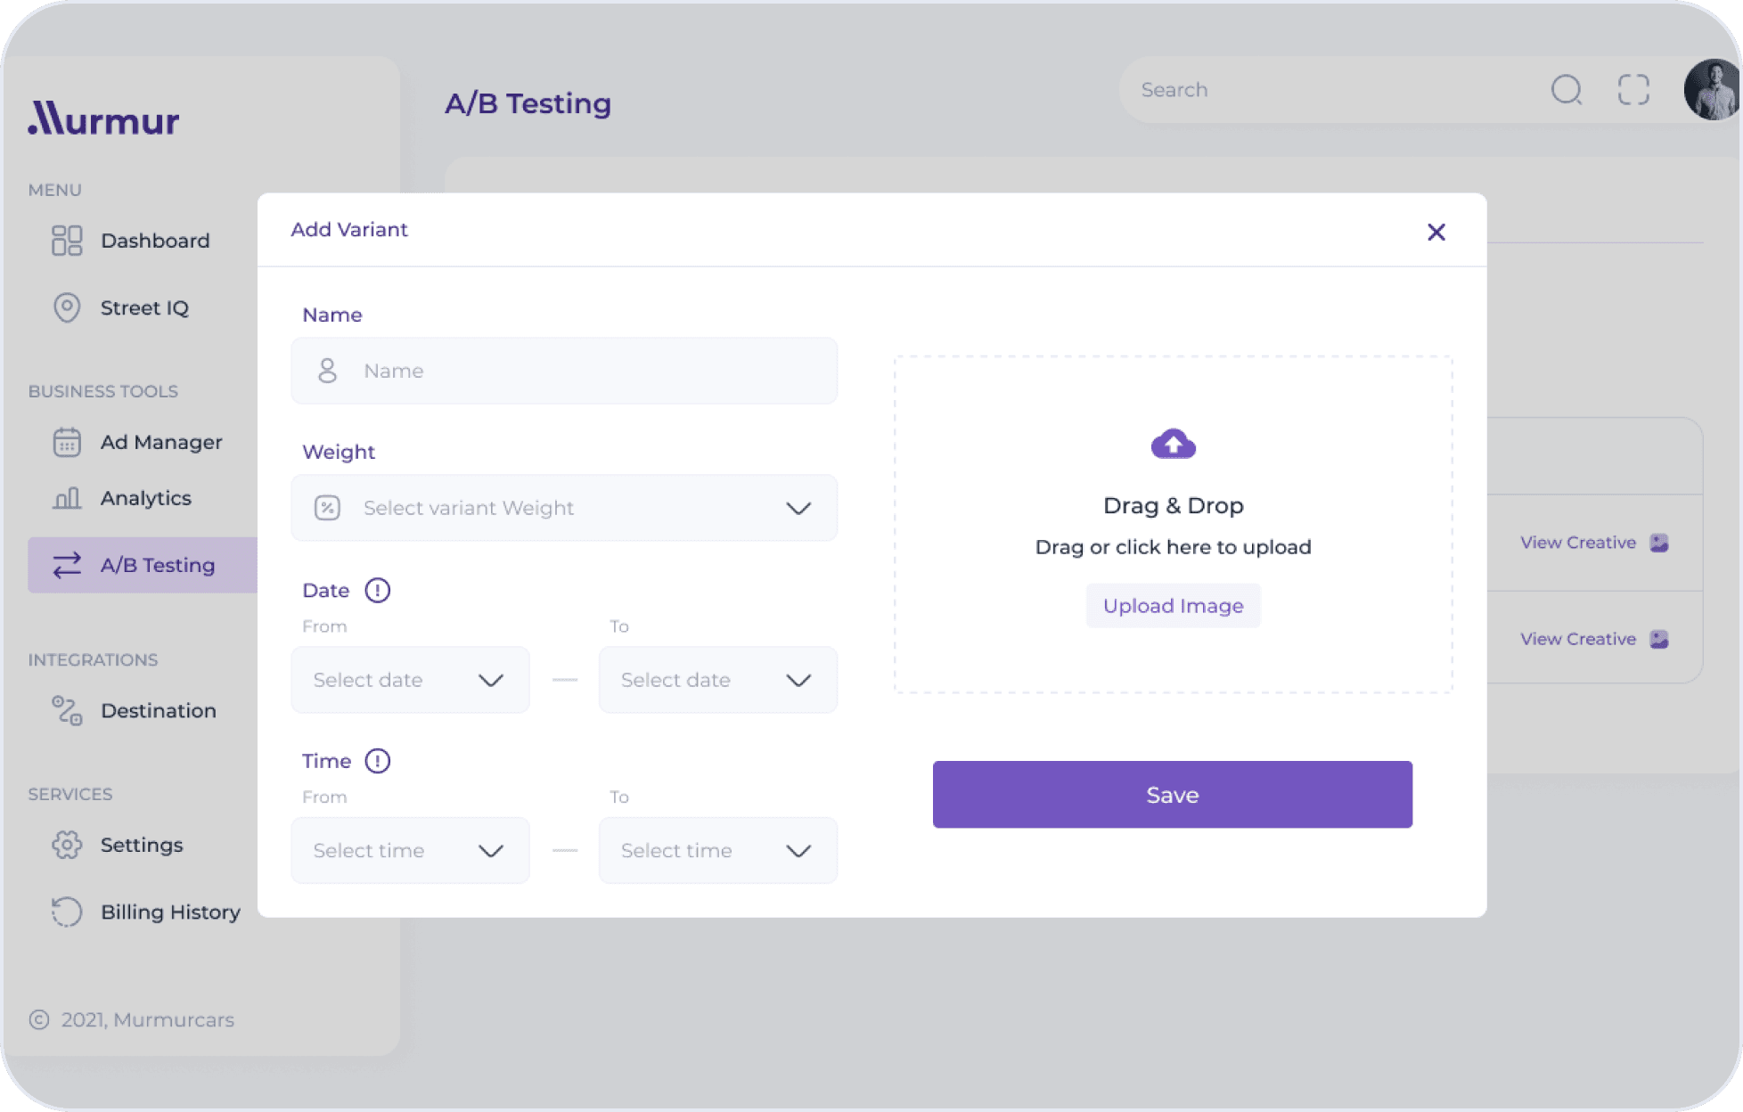Go to Dashboard in the sidebar
1743x1112 pixels.
point(154,241)
